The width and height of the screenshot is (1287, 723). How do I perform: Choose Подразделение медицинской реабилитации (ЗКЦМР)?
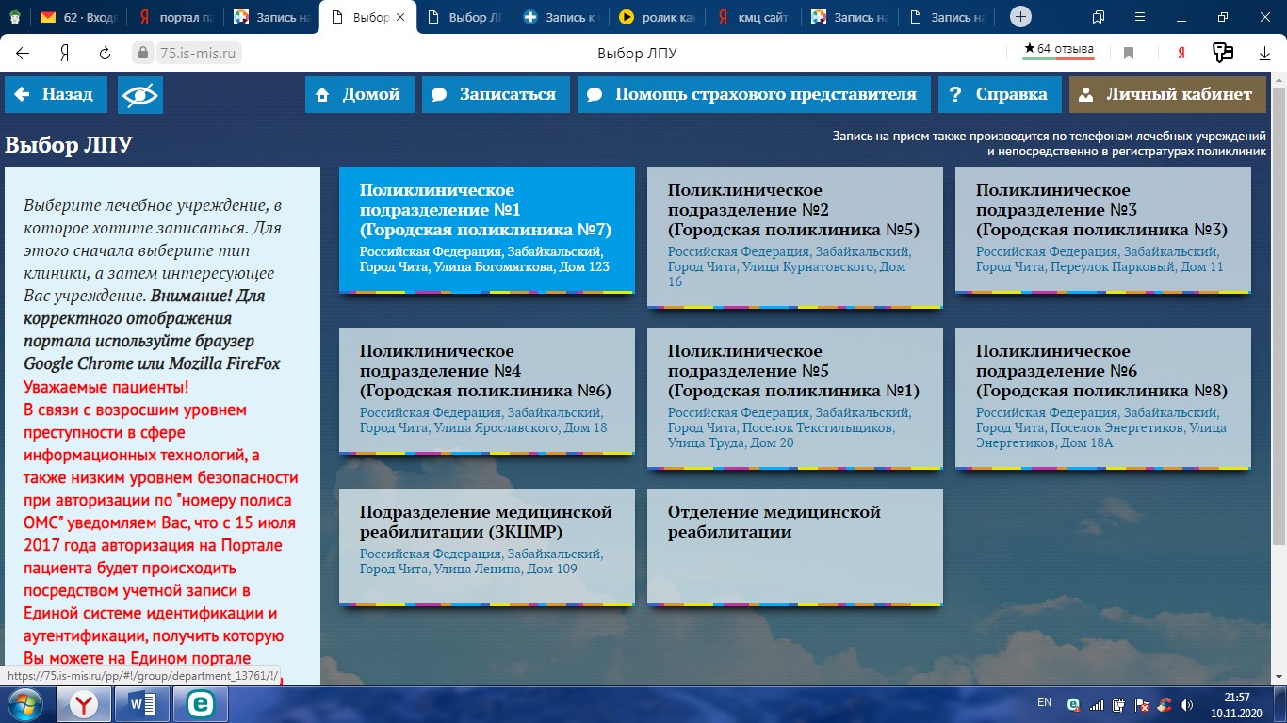coord(486,544)
